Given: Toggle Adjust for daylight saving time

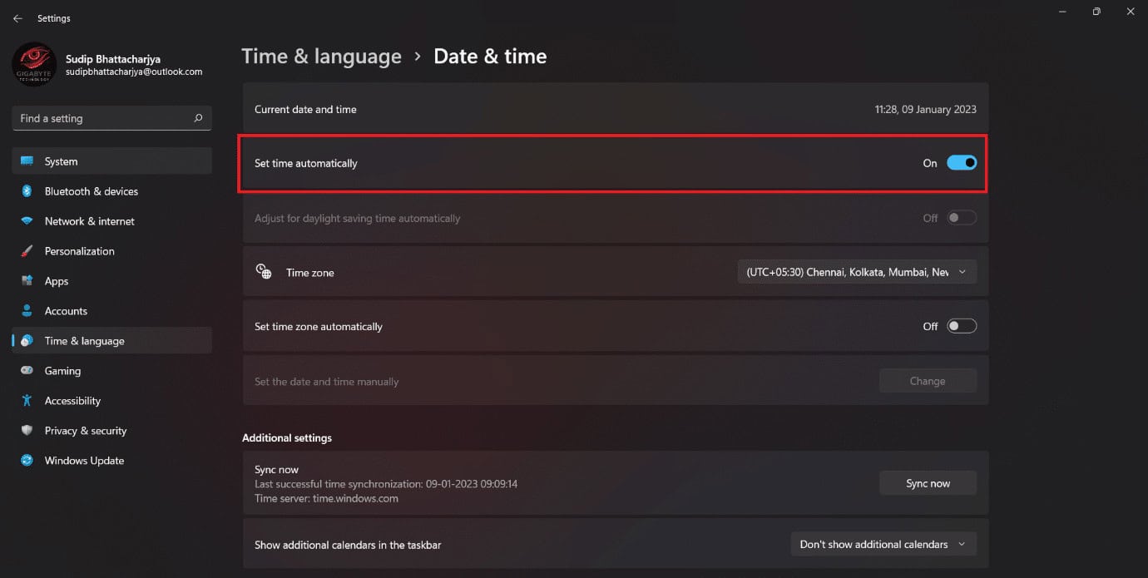Looking at the screenshot, I should pyautogui.click(x=962, y=218).
